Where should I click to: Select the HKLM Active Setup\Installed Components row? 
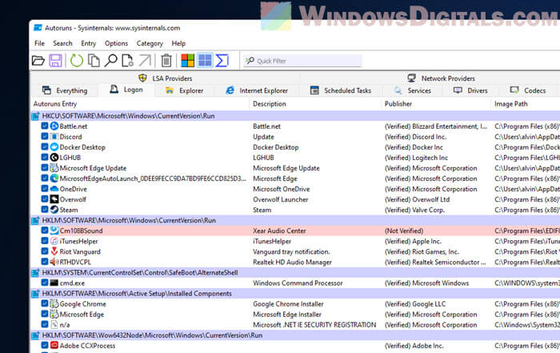tap(295, 293)
